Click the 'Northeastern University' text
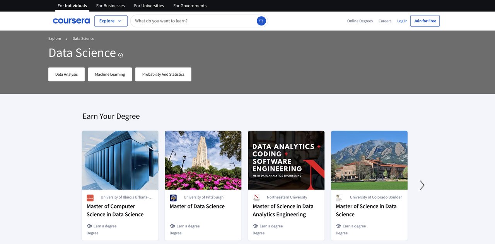The height and width of the screenshot is (244, 495). (x=287, y=197)
